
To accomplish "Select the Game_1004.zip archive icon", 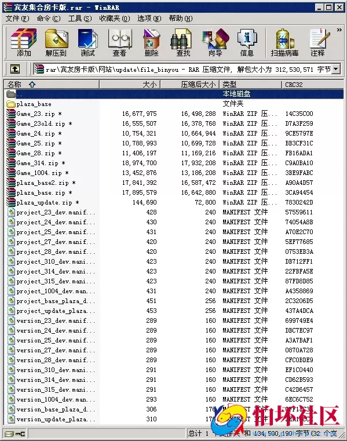I will pos(10,173).
